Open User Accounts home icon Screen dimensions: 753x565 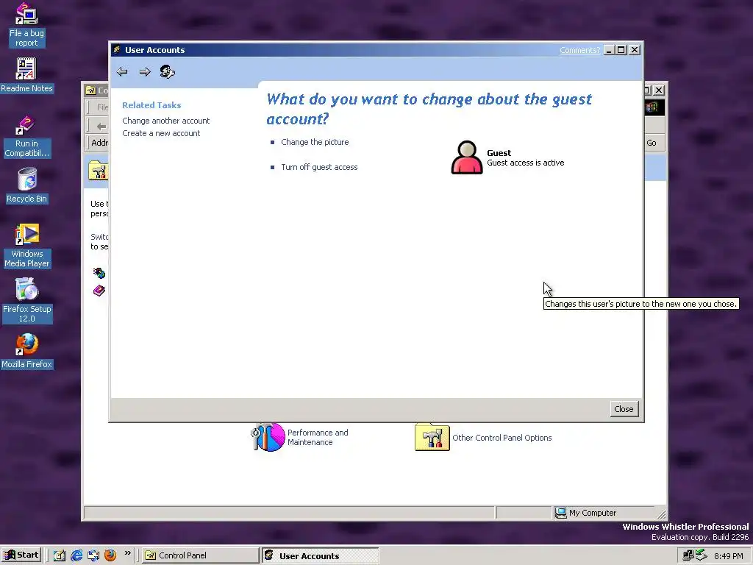click(x=167, y=72)
